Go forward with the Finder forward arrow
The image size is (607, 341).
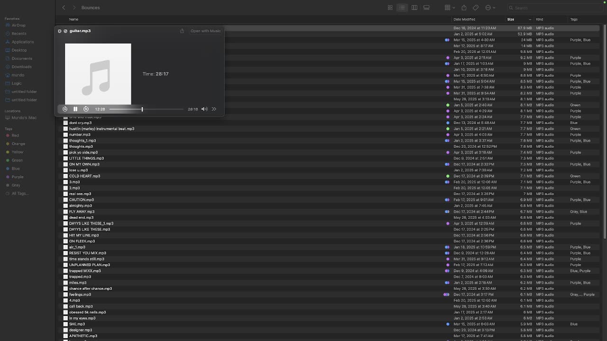coord(74,8)
